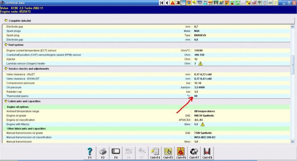Click the Ctrl+F5 pointer list button
This screenshot has height=161, width=297.
[x=168, y=153]
